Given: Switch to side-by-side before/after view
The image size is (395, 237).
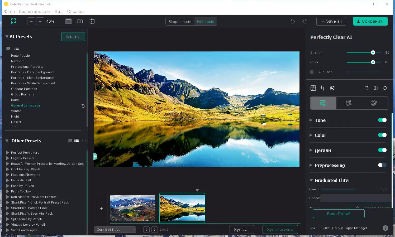Looking at the screenshot, I should tap(80, 21).
